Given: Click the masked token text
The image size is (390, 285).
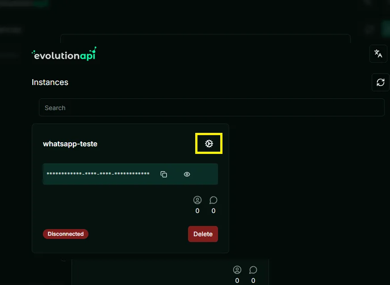Looking at the screenshot, I should click(x=98, y=174).
